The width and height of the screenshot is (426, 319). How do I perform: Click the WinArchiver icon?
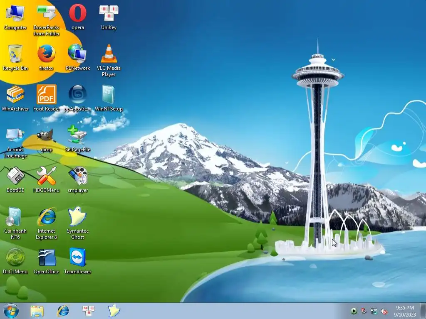point(15,98)
